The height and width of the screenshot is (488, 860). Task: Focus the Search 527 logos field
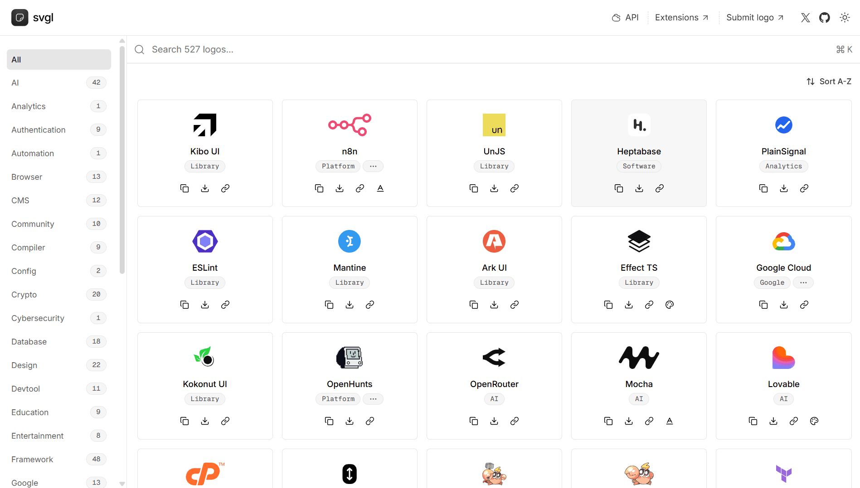pos(493,49)
